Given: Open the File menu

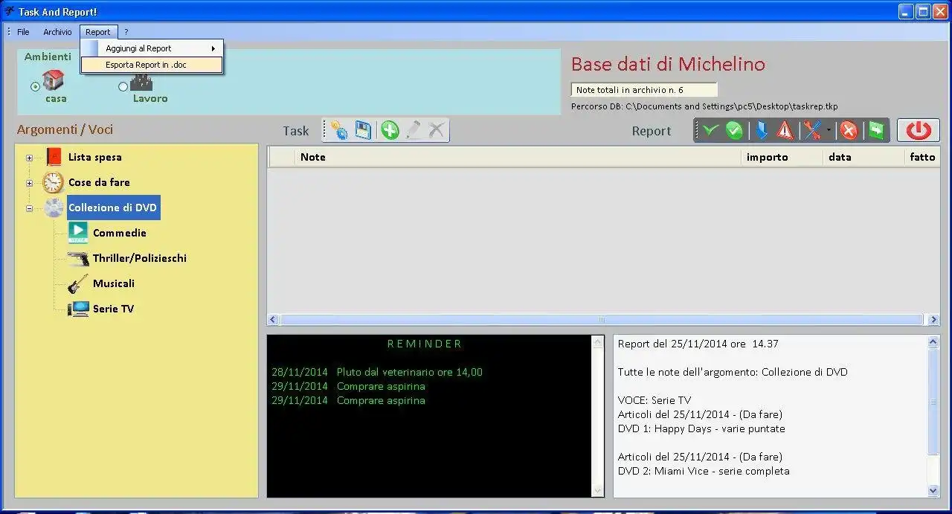Looking at the screenshot, I should (23, 32).
